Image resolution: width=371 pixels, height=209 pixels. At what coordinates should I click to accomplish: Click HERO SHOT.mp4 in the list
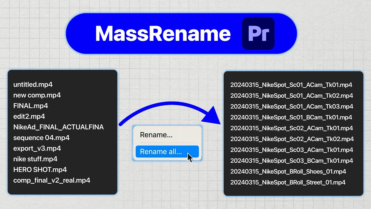point(40,170)
